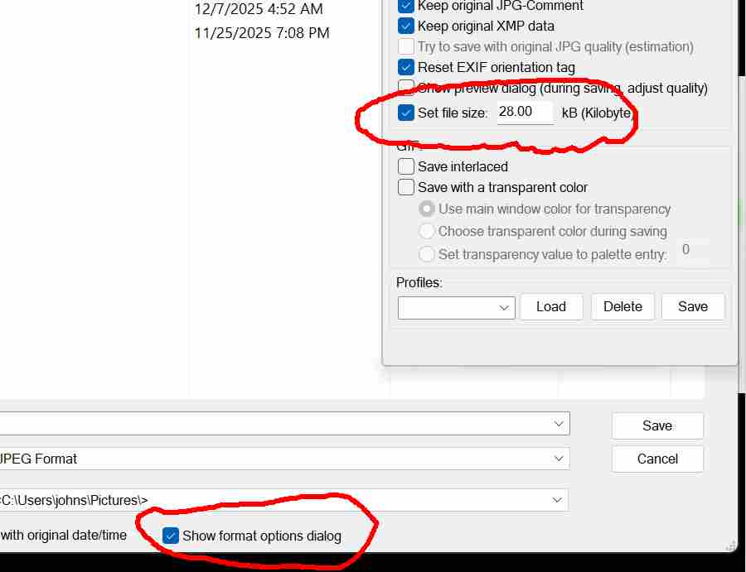Viewport: 746px width, 572px height.
Task: Uncheck the Keep original JPG-Comment checkbox
Action: pos(406,6)
